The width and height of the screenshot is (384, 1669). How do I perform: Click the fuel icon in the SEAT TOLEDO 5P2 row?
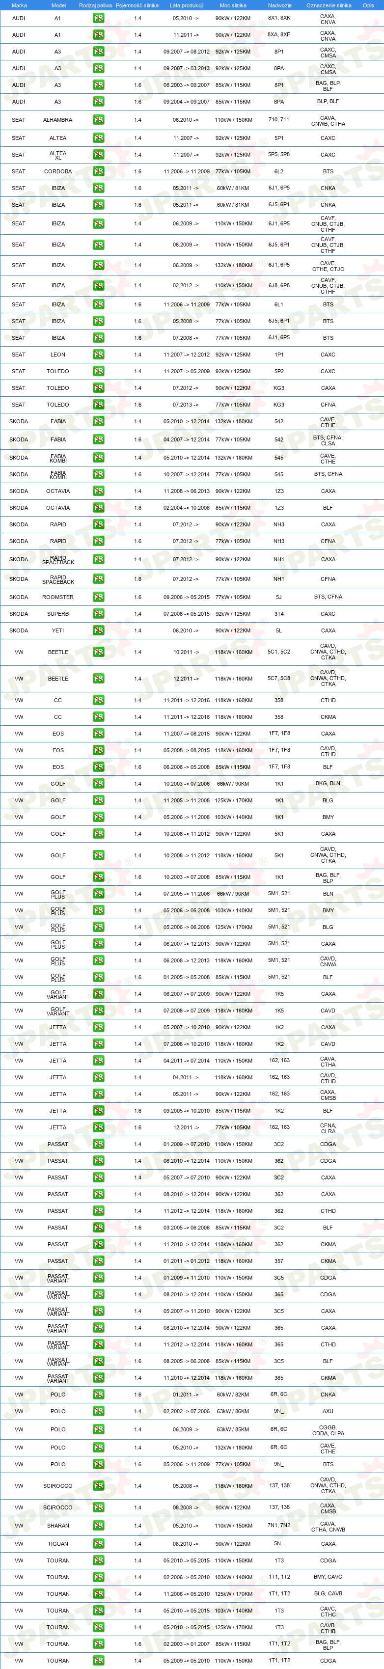[98, 371]
